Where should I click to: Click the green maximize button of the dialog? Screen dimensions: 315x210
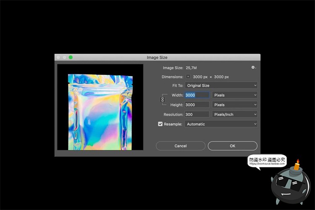pos(71,58)
